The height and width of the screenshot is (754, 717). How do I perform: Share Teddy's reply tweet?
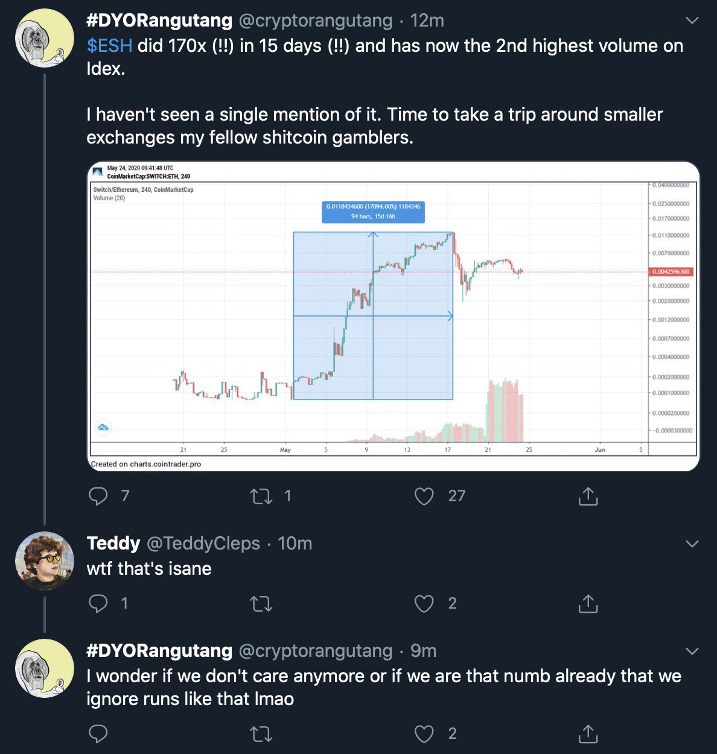587,603
